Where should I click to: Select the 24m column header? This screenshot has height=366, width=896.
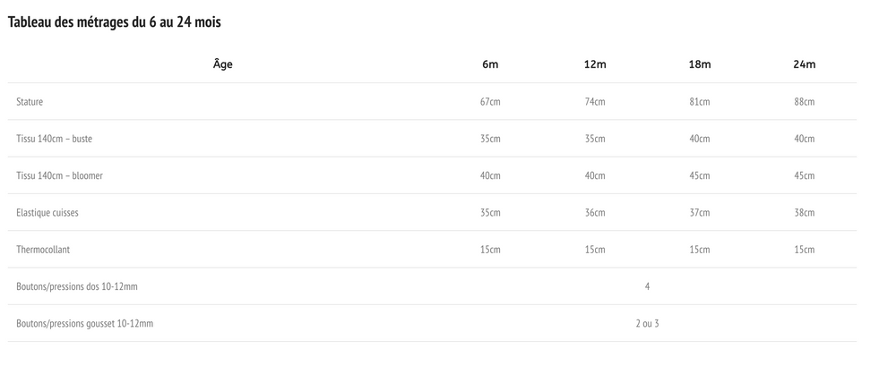pos(804,64)
